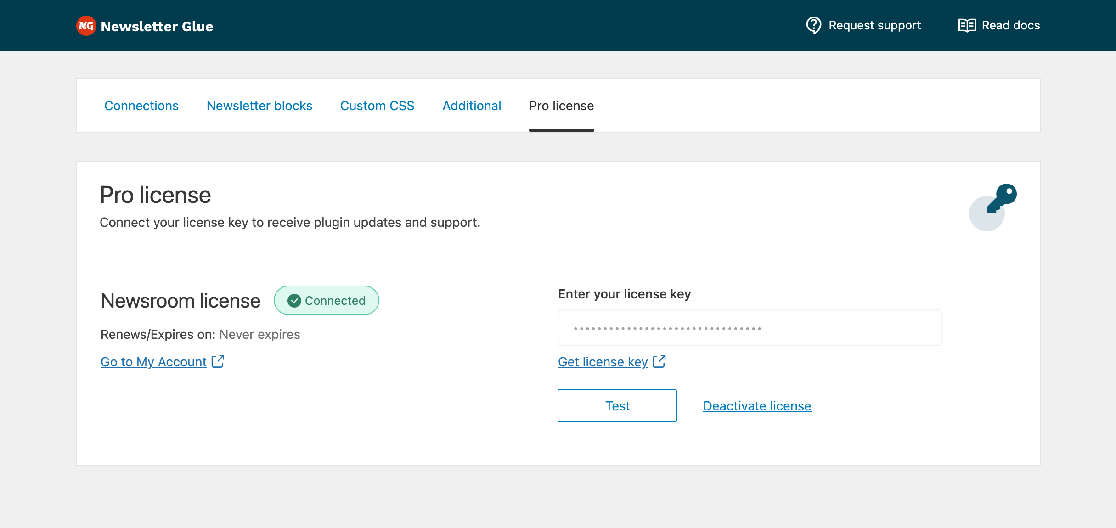Click the Newsroom license heading
Viewport: 1116px width, 528px height.
pos(180,301)
